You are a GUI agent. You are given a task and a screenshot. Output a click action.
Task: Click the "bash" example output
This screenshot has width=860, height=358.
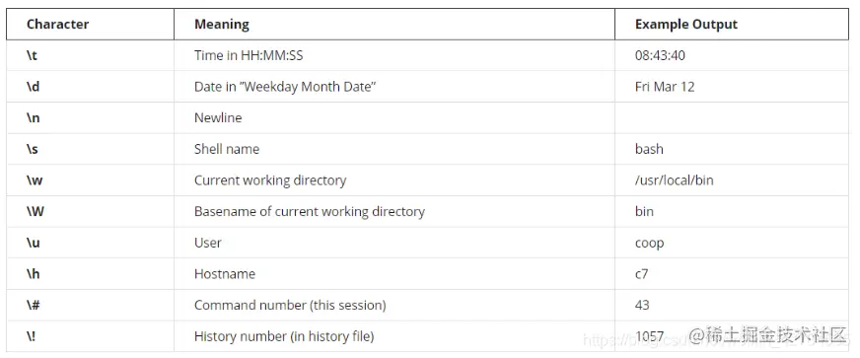pyautogui.click(x=649, y=149)
